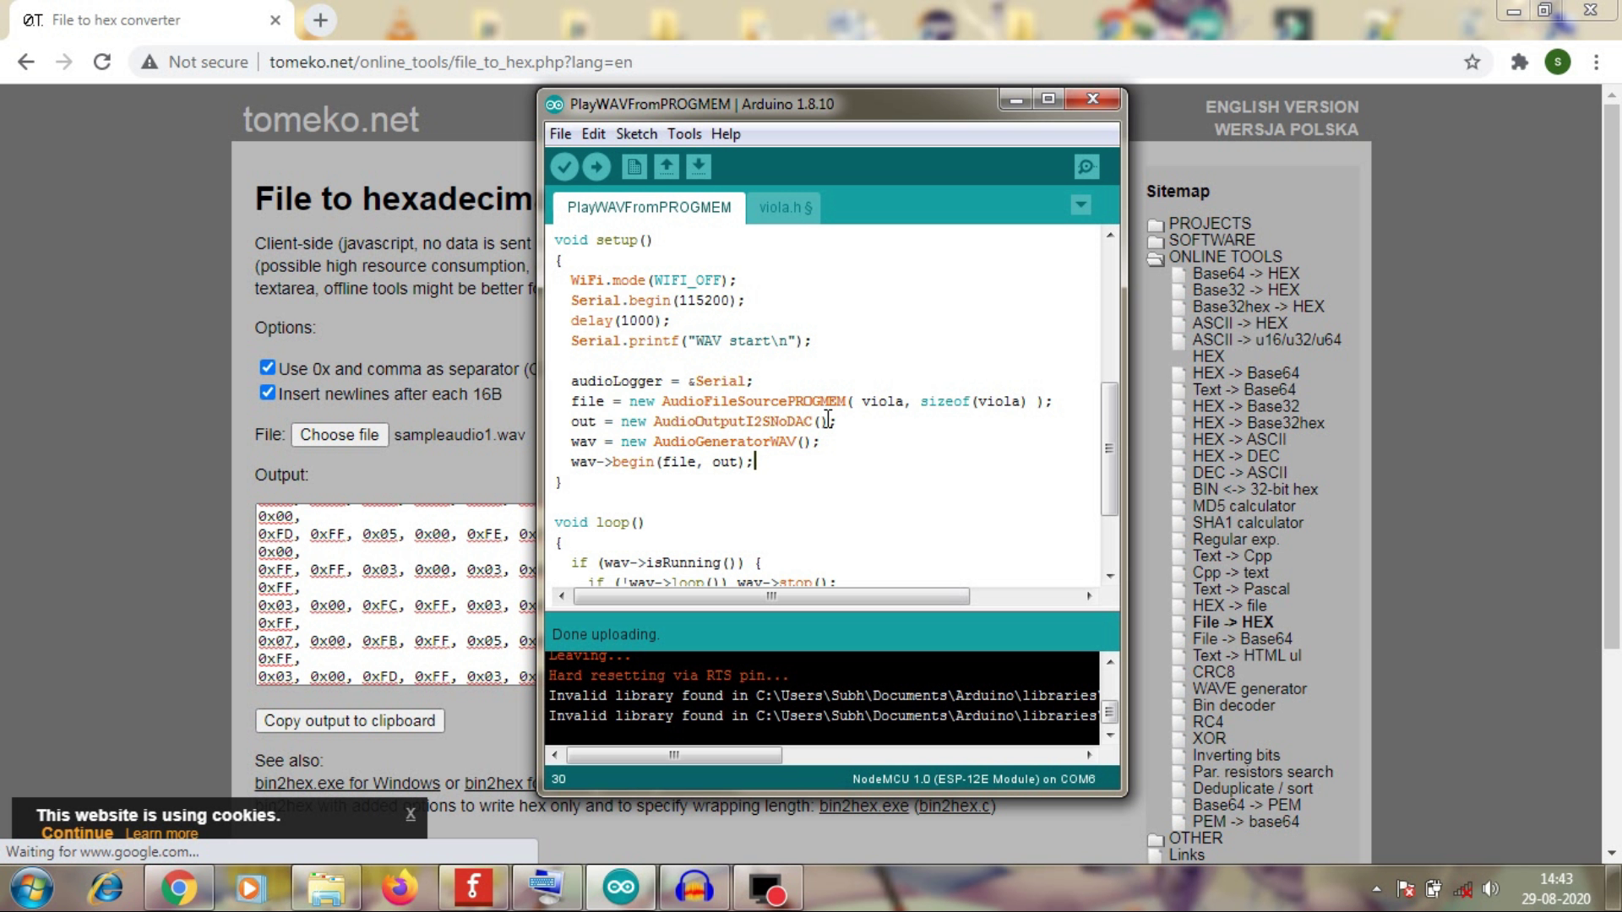1622x912 pixels.
Task: Open the Arduino File menu
Action: point(560,133)
